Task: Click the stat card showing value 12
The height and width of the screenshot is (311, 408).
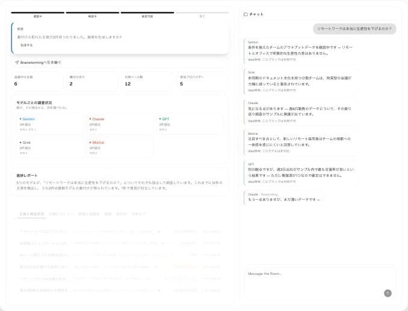Action: click(147, 81)
